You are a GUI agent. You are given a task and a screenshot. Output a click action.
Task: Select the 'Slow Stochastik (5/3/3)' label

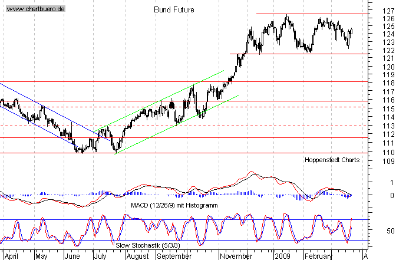pyautogui.click(x=148, y=245)
